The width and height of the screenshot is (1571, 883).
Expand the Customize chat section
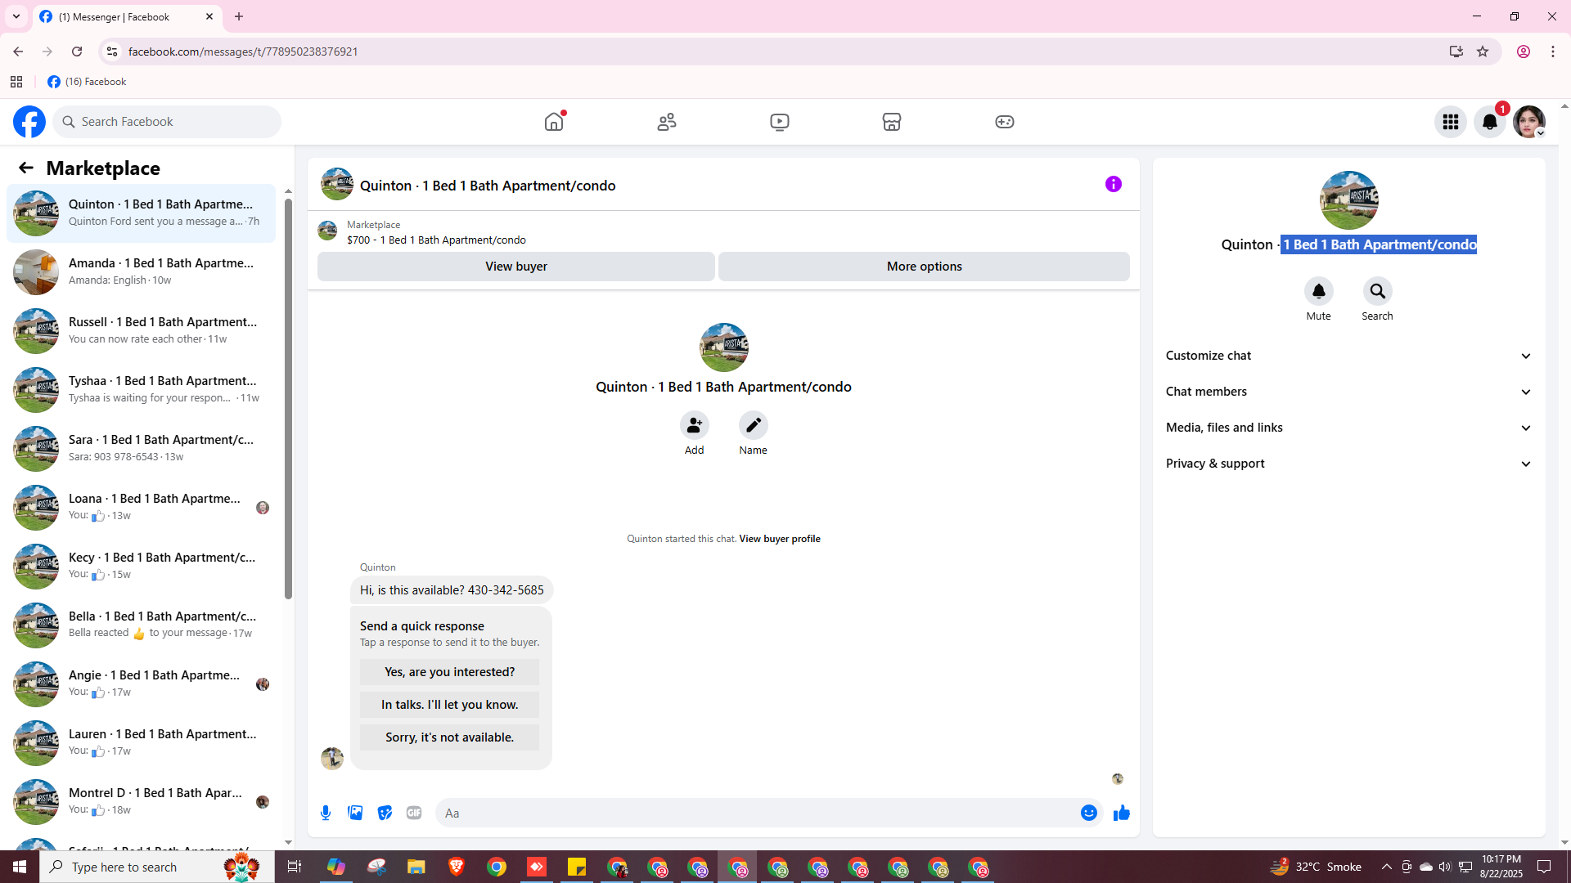[1348, 356]
